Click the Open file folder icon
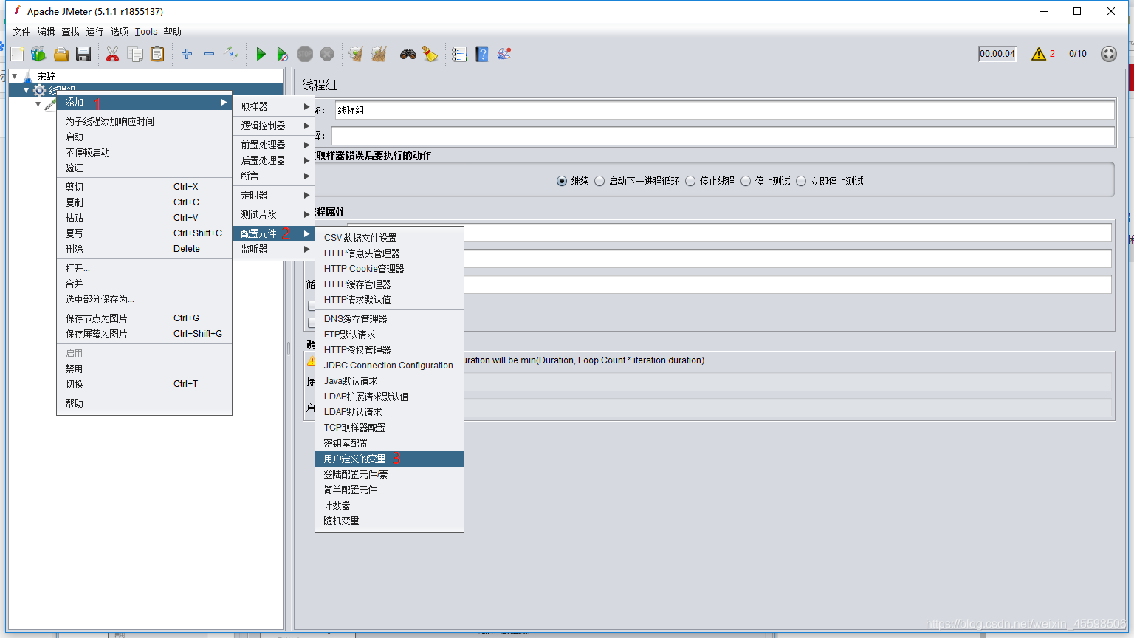 tap(61, 54)
